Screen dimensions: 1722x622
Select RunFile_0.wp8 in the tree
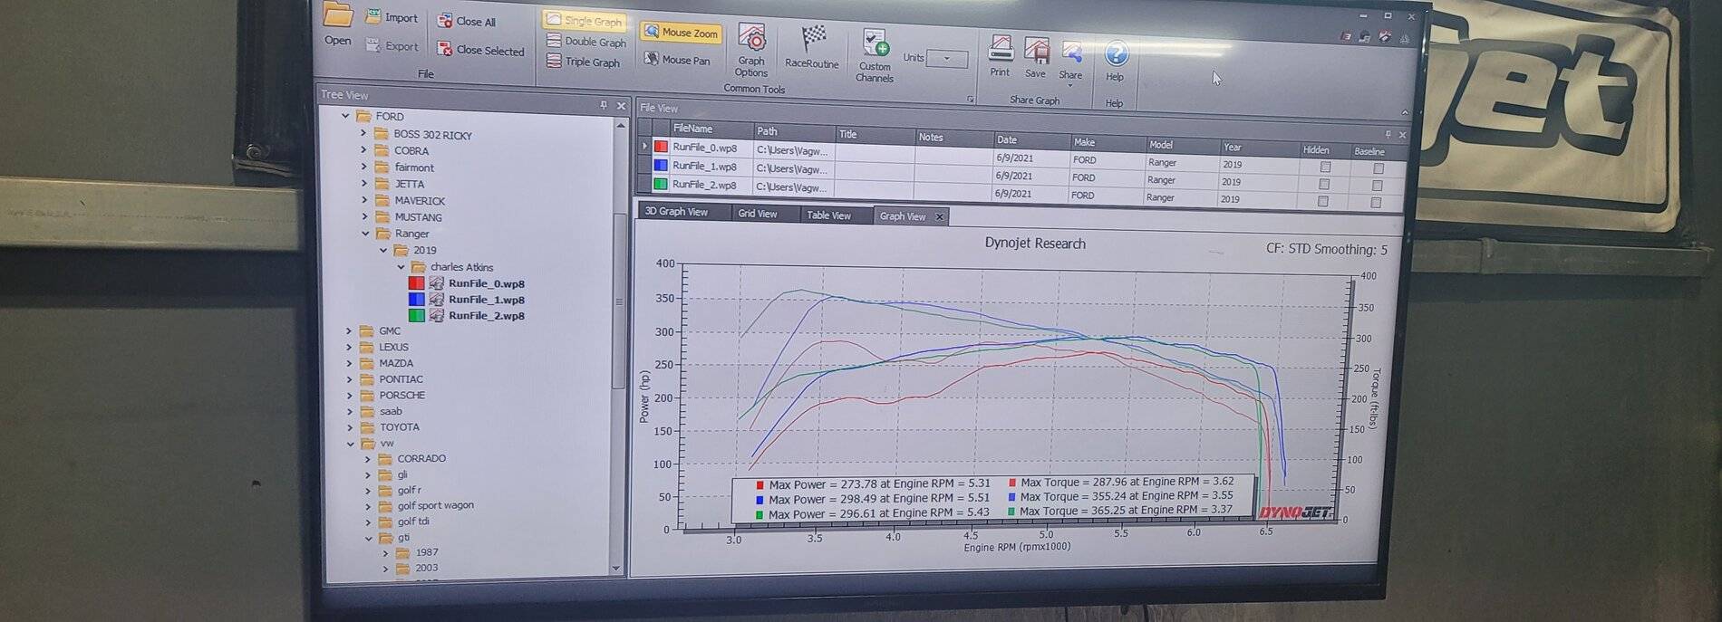(486, 283)
